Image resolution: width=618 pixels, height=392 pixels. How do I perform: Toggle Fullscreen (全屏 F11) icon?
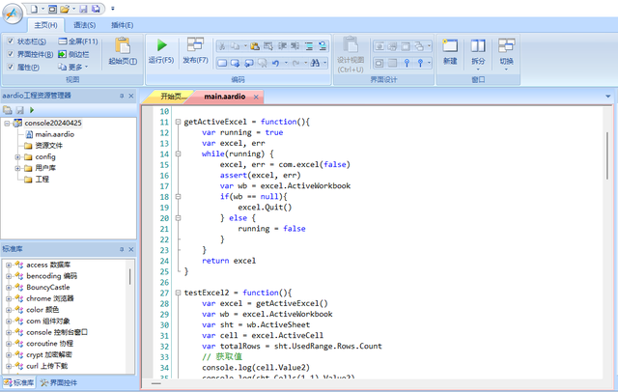pos(62,42)
